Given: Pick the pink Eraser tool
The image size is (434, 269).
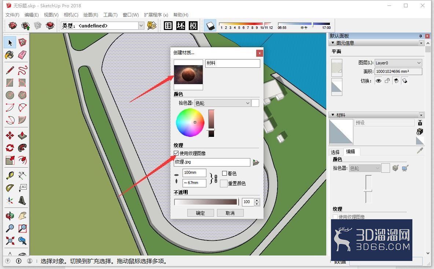Looking at the screenshot, I should (22, 55).
